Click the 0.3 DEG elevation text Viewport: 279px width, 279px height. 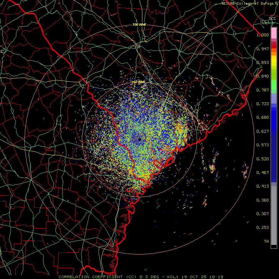[x=149, y=277]
